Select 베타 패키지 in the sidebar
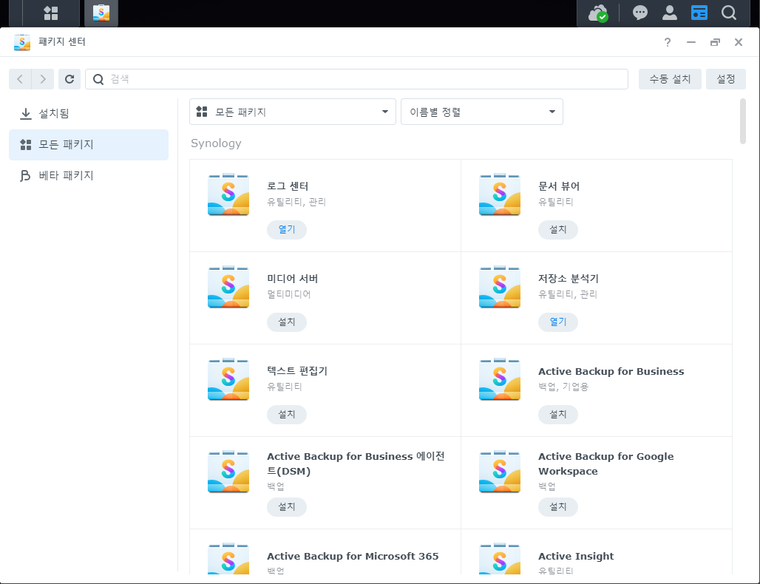The width and height of the screenshot is (760, 584). [89, 175]
